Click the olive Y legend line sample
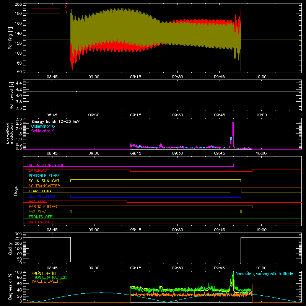Image resolution: width=306 pixels, height=306 pixels. pyautogui.click(x=46, y=13)
